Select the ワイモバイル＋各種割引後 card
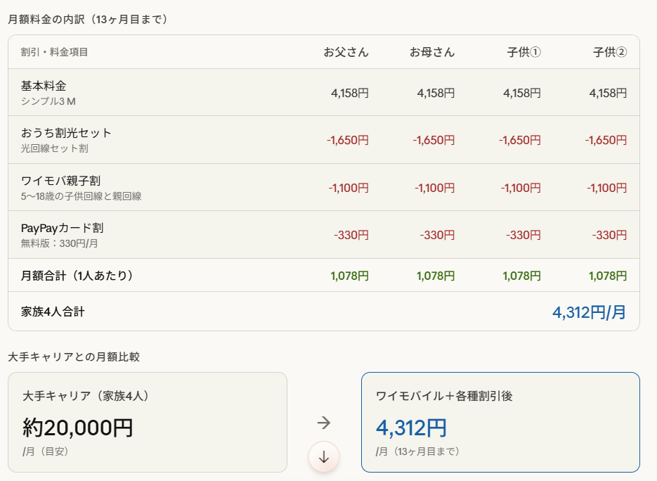 500,422
